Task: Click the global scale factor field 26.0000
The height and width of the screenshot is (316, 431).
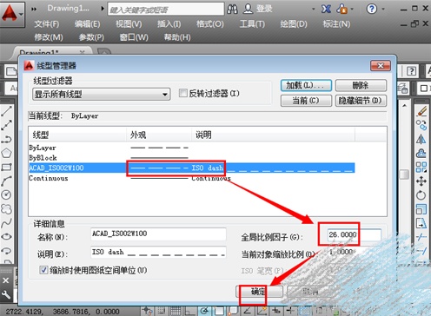Action: point(355,234)
